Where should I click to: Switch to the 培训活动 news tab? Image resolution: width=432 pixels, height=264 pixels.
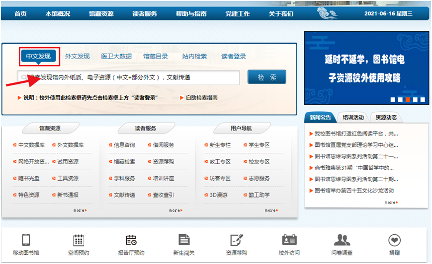[x=353, y=118]
